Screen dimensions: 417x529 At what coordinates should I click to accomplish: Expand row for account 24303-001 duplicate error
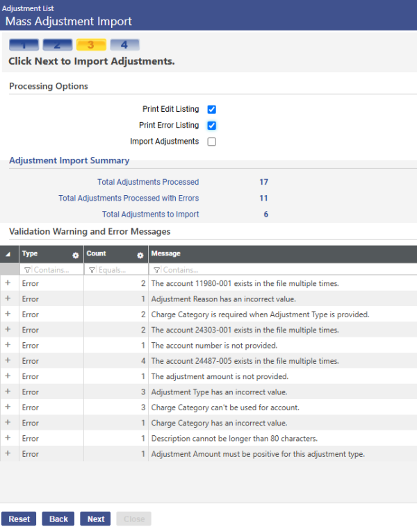[8, 329]
